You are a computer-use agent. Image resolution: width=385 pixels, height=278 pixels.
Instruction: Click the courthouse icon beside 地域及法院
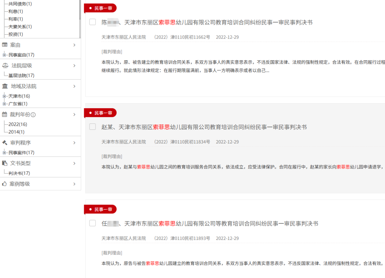tap(5, 86)
